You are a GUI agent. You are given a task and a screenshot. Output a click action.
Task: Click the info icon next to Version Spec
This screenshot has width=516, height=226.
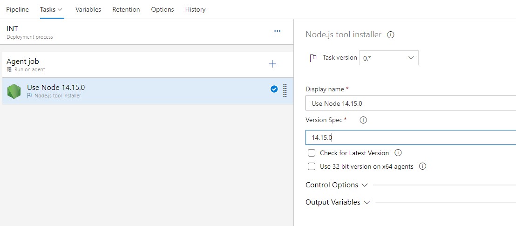(x=364, y=120)
